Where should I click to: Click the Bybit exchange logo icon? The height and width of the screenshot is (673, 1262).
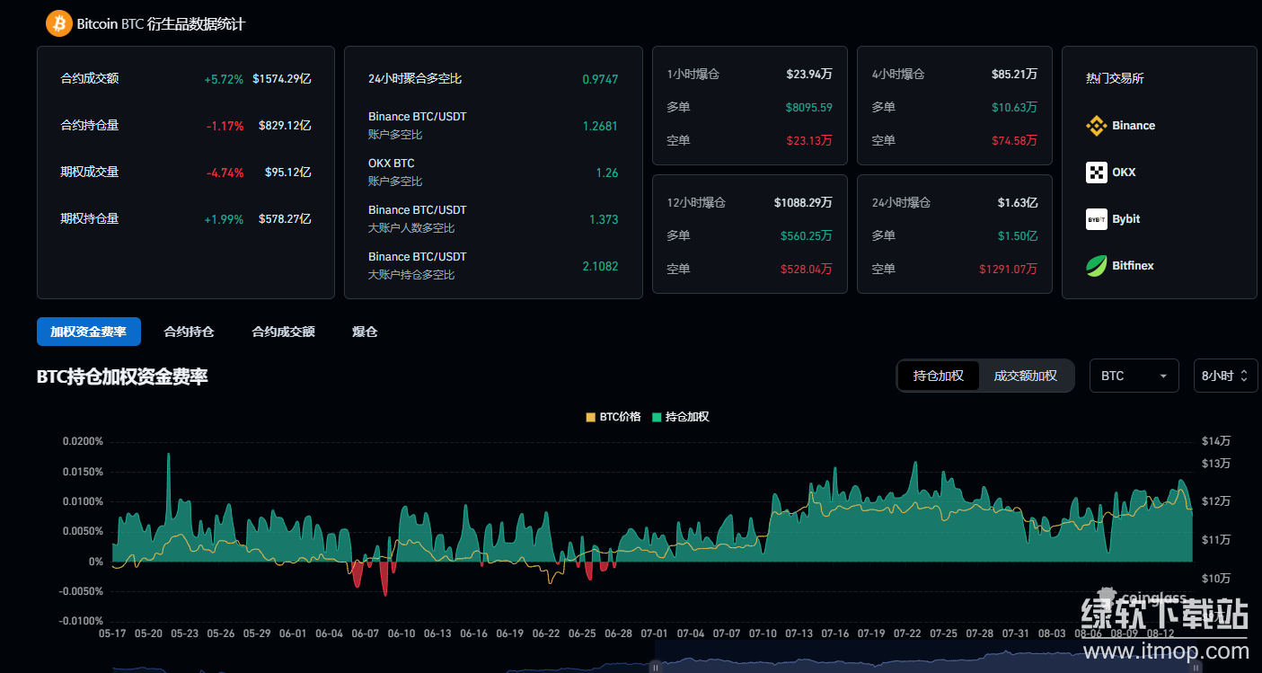[1096, 219]
